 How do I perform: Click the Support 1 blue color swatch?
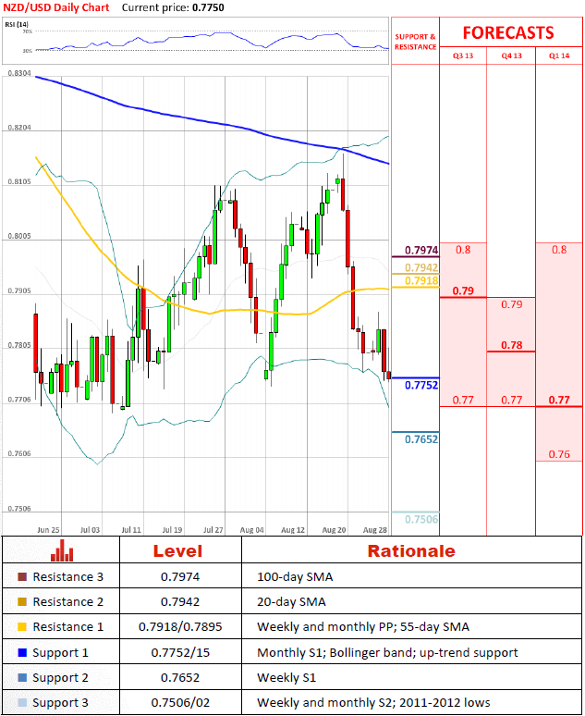22,652
